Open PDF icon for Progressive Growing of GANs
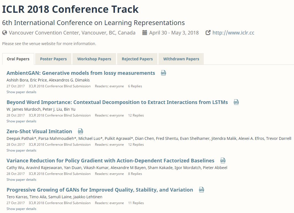The height and width of the screenshot is (213, 294). [x=202, y=190]
